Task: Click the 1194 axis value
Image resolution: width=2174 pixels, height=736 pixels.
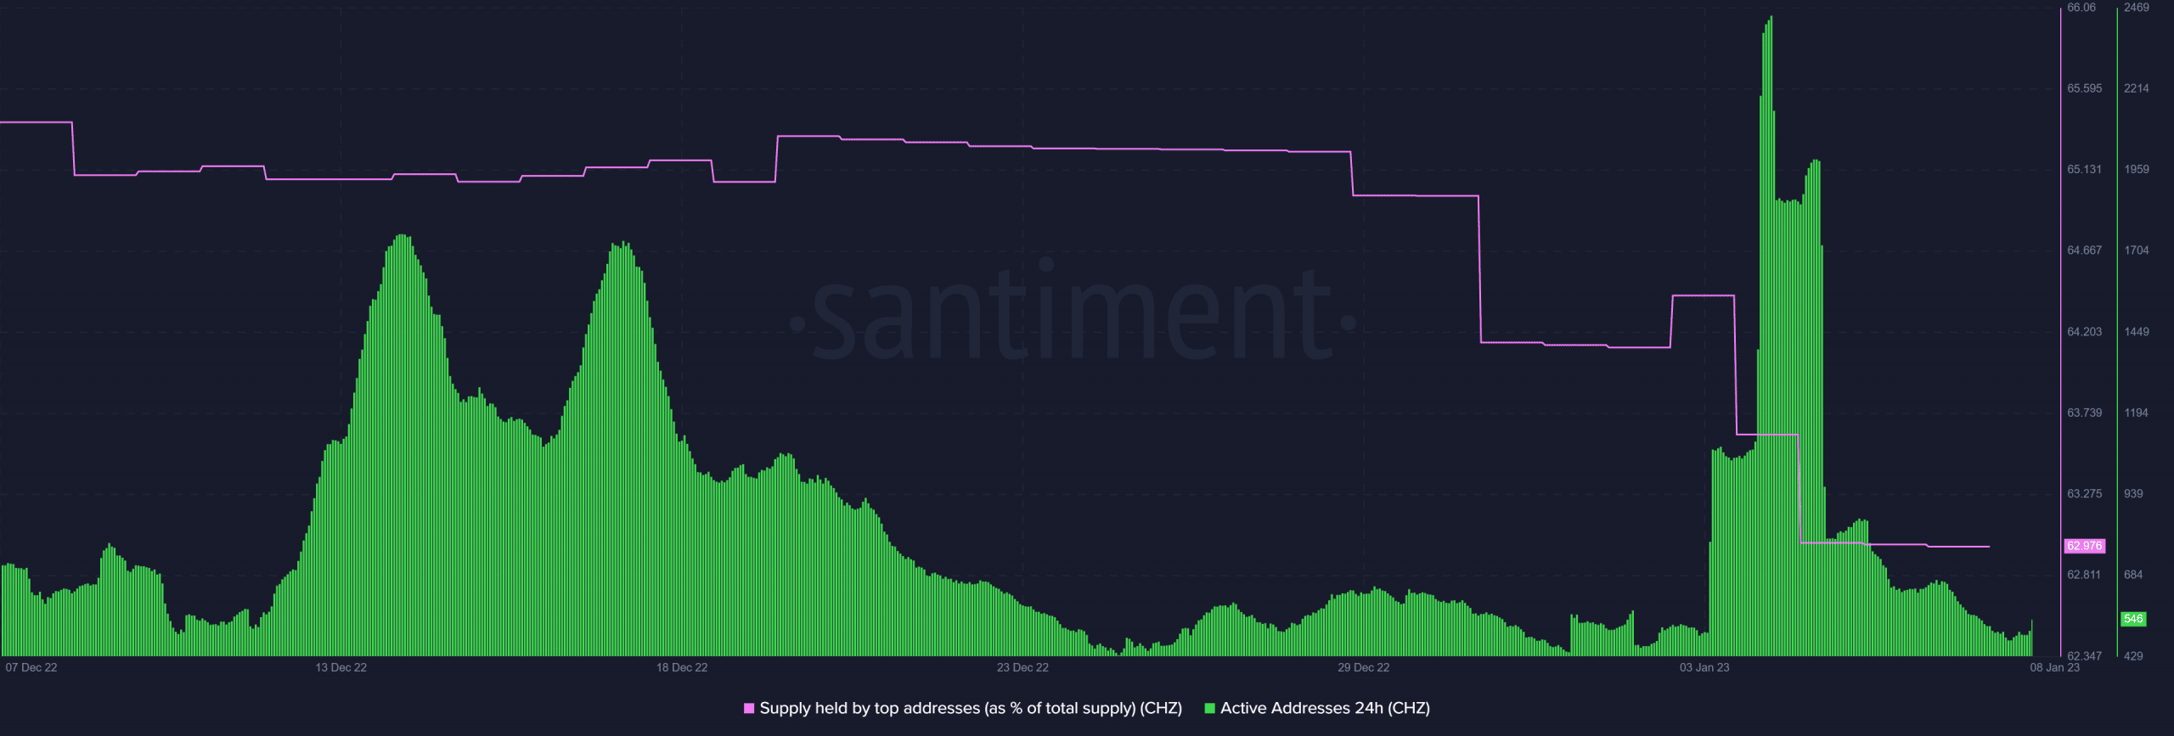Action: click(2137, 413)
